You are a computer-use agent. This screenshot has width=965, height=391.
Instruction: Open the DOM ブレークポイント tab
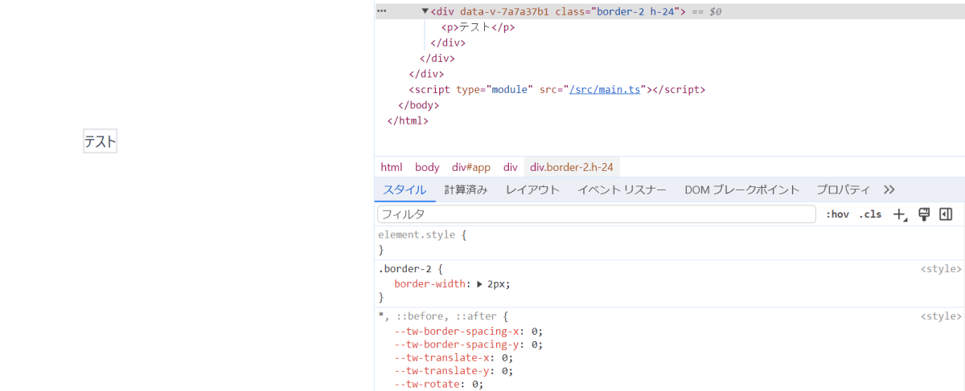coord(741,189)
